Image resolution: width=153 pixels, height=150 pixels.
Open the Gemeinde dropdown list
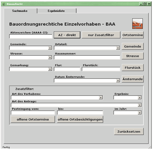[x=50, y=48]
